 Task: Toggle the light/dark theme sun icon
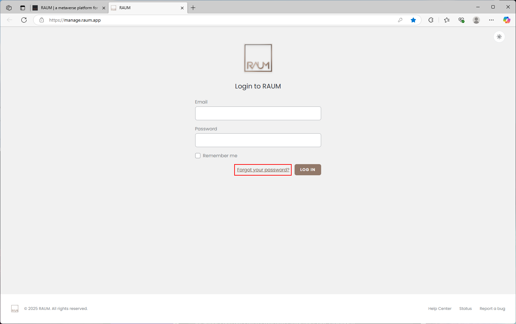[499, 37]
